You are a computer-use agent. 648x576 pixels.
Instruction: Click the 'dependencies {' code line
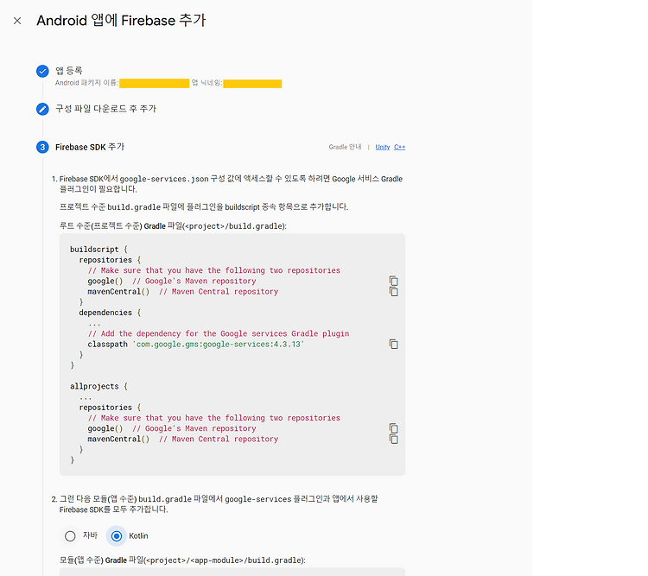110,313
